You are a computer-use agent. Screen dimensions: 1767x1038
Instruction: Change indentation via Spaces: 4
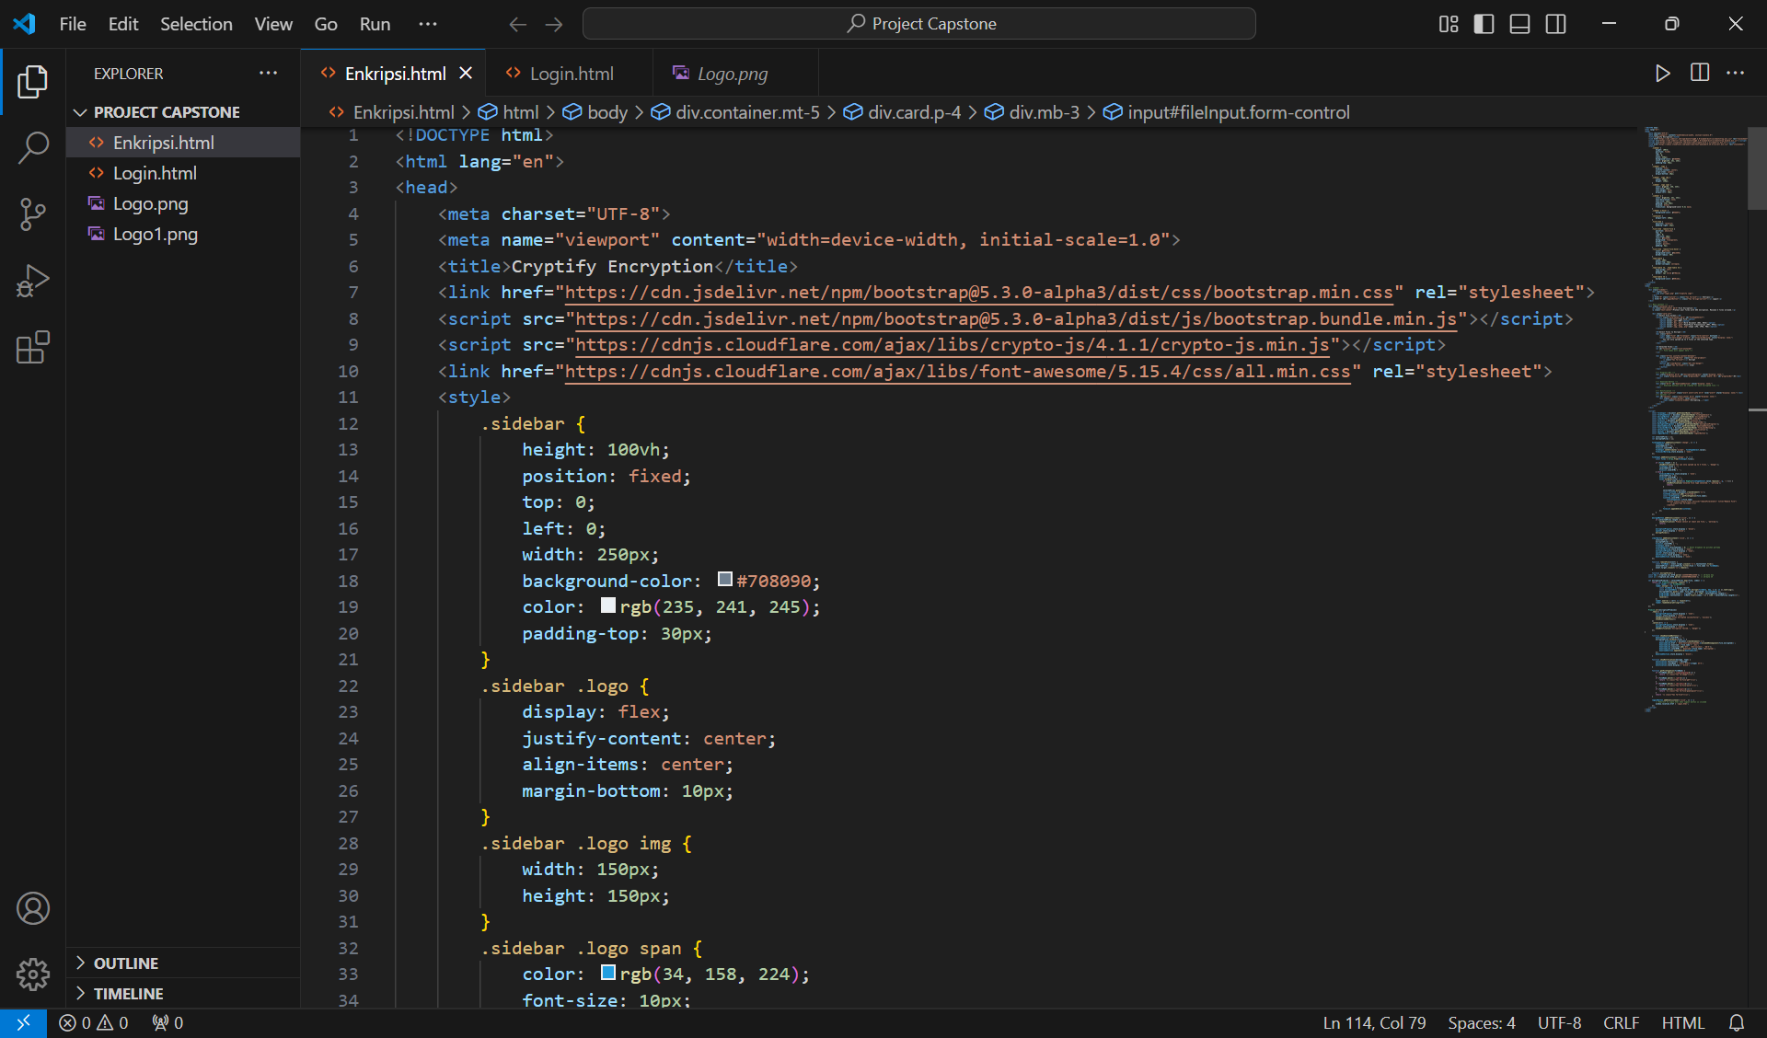(x=1481, y=1022)
